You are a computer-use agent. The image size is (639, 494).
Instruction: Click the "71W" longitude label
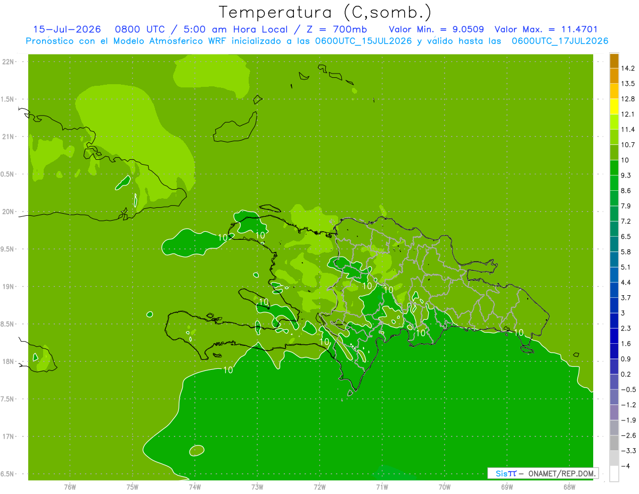coord(382,487)
